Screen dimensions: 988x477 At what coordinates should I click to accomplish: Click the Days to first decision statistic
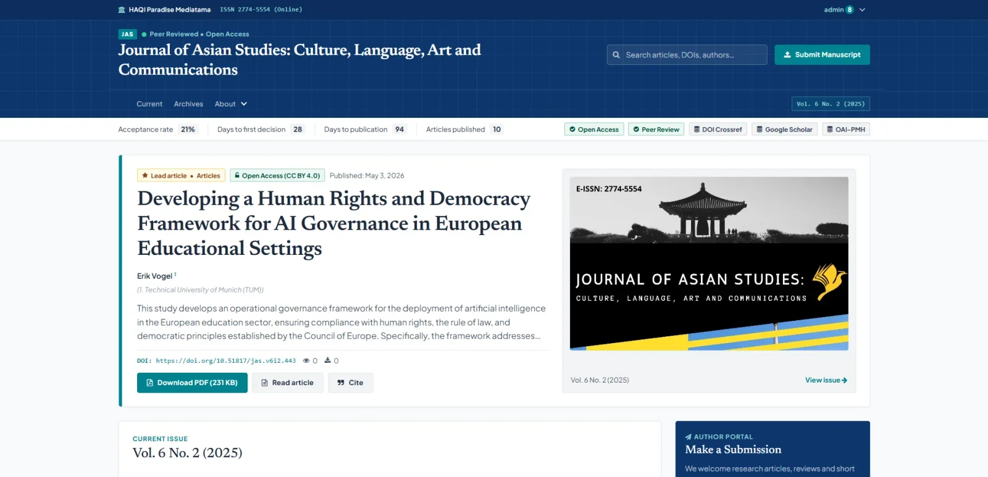[x=261, y=130]
